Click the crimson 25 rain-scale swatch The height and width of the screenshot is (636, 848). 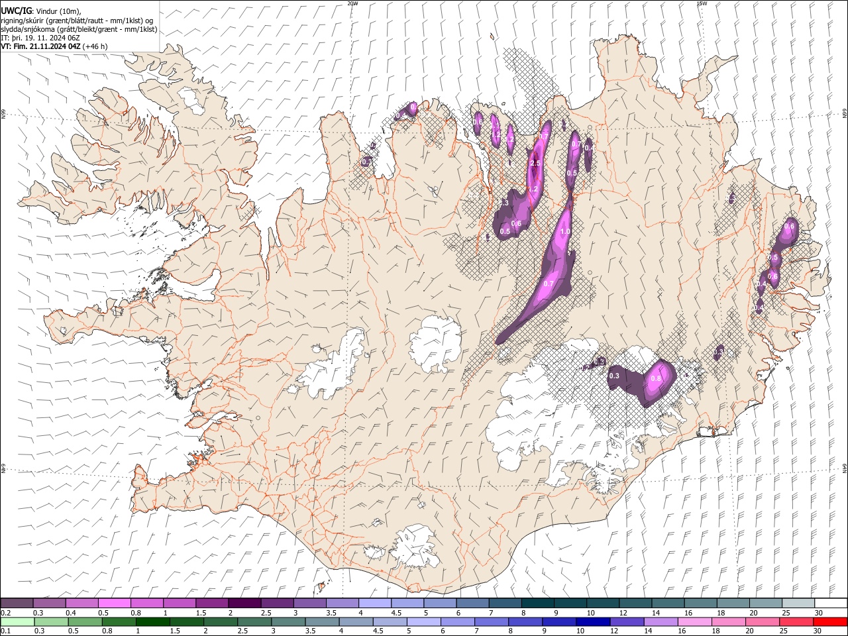point(796,622)
